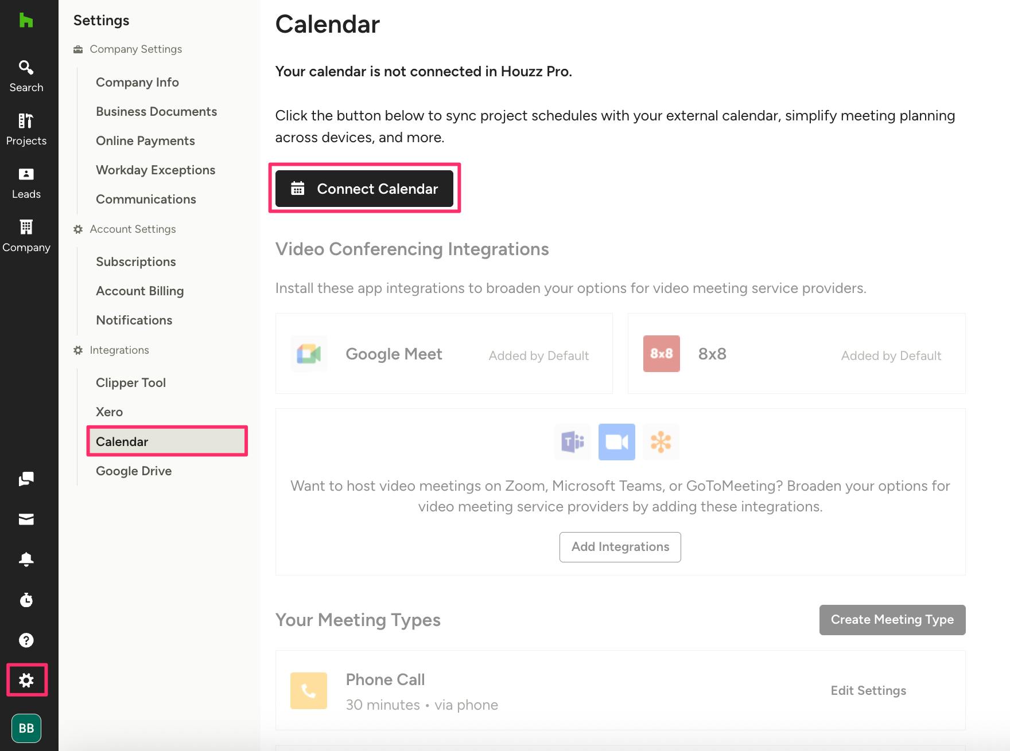Open Subscriptions page

135,261
